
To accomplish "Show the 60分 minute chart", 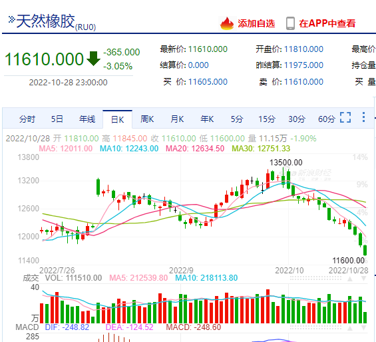I will (x=327, y=119).
